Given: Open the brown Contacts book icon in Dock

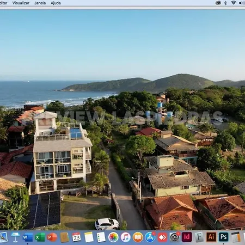Looking at the screenshot, I should pyautogui.click(x=64, y=237).
